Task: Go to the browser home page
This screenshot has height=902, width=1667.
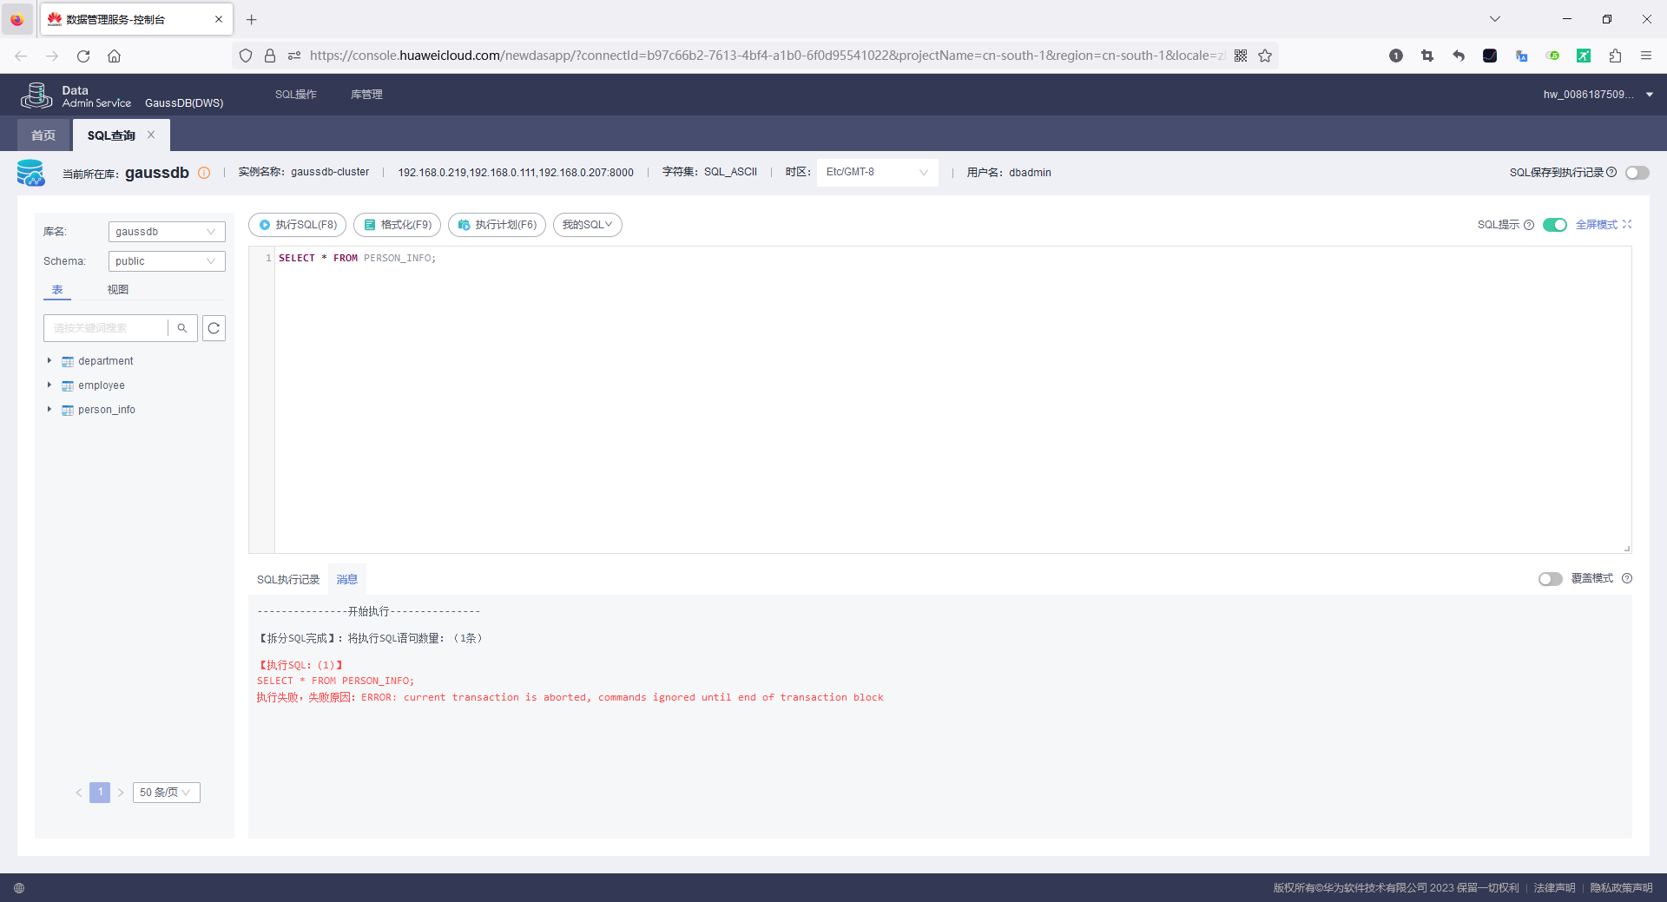Action: tap(114, 56)
